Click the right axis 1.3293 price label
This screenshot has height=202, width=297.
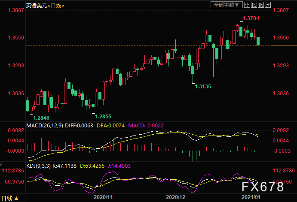[281, 66]
